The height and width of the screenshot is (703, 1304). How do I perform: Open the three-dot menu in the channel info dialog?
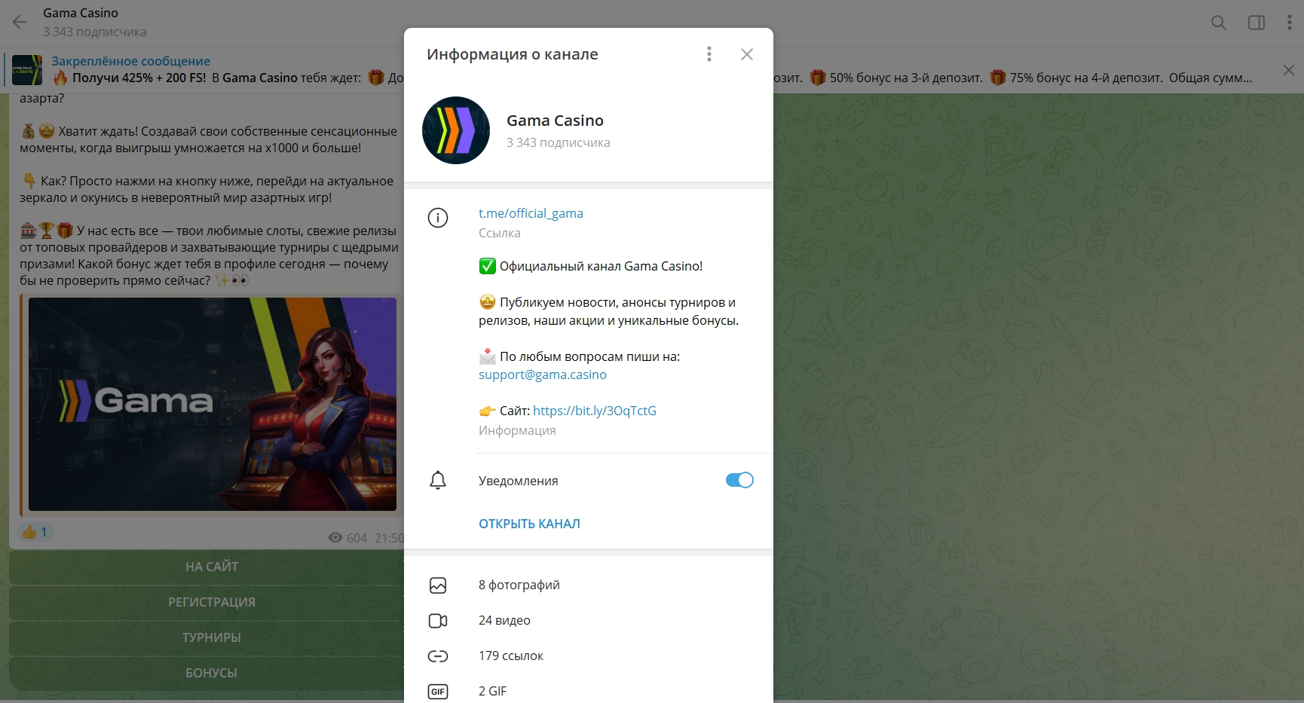coord(709,54)
